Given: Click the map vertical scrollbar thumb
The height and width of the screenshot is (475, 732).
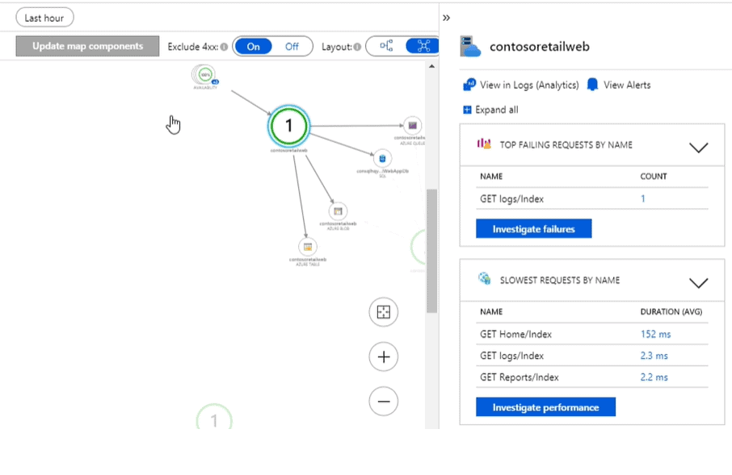Looking at the screenshot, I should pyautogui.click(x=431, y=251).
